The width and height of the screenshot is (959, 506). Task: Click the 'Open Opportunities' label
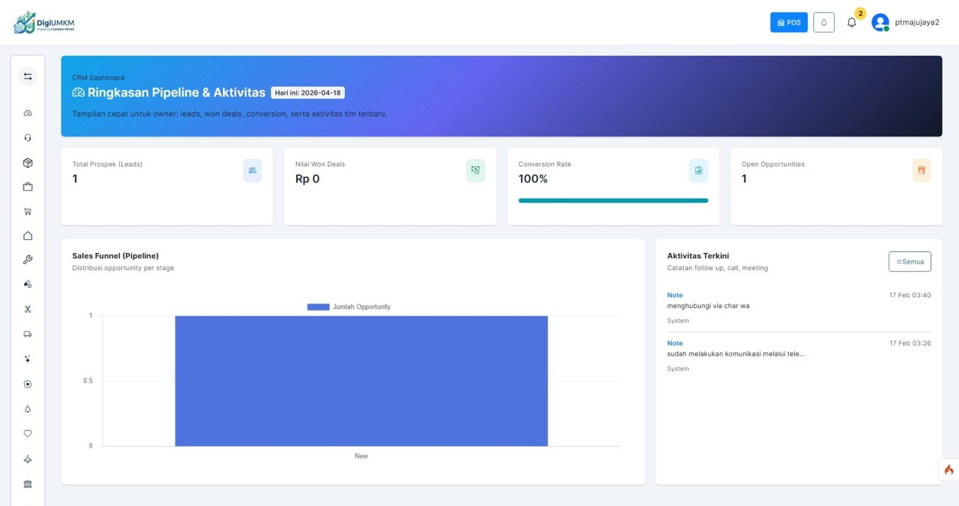click(773, 164)
